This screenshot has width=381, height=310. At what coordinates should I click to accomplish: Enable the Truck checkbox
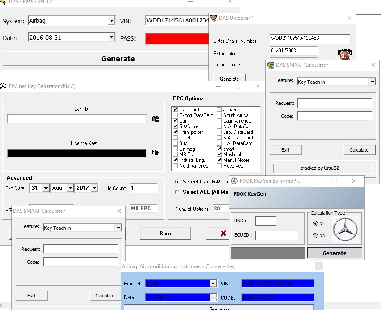175,137
